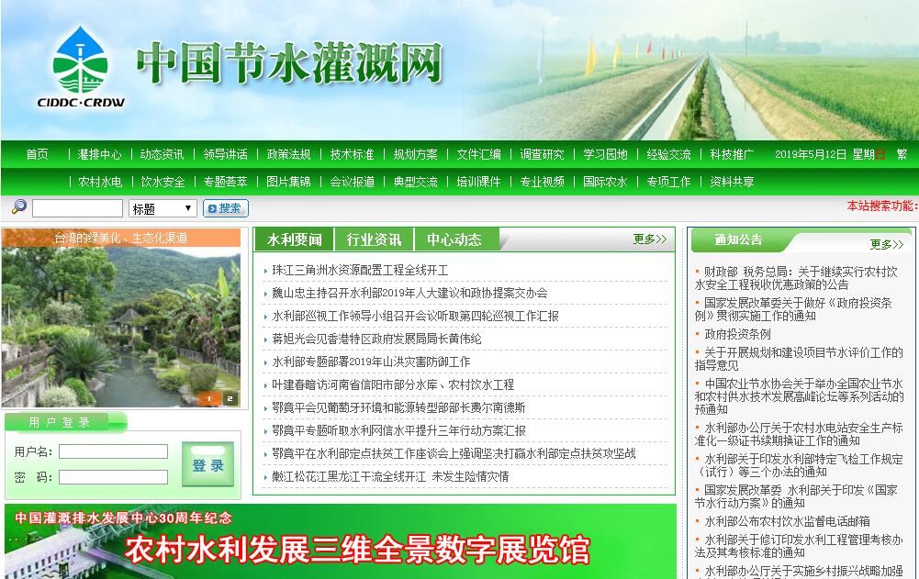Viewport: 919px width, 579px height.
Task: Open the 规划方案 menu item
Action: (416, 154)
